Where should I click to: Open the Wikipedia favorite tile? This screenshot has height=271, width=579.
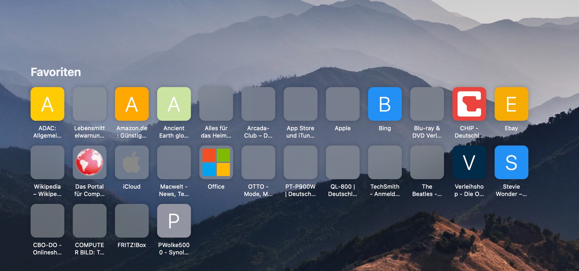pyautogui.click(x=47, y=162)
